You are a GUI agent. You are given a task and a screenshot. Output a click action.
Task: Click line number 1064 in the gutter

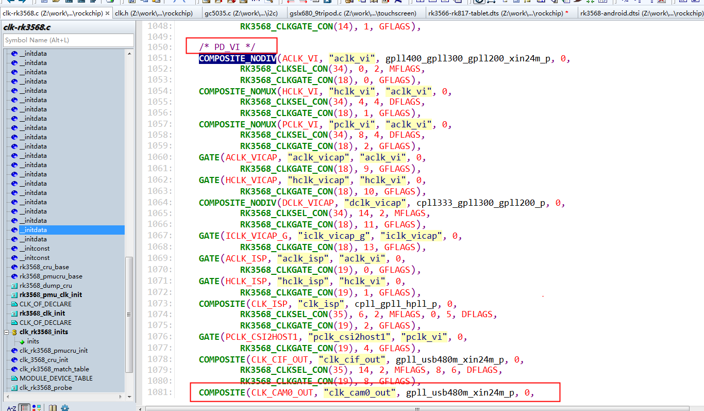[x=157, y=203]
